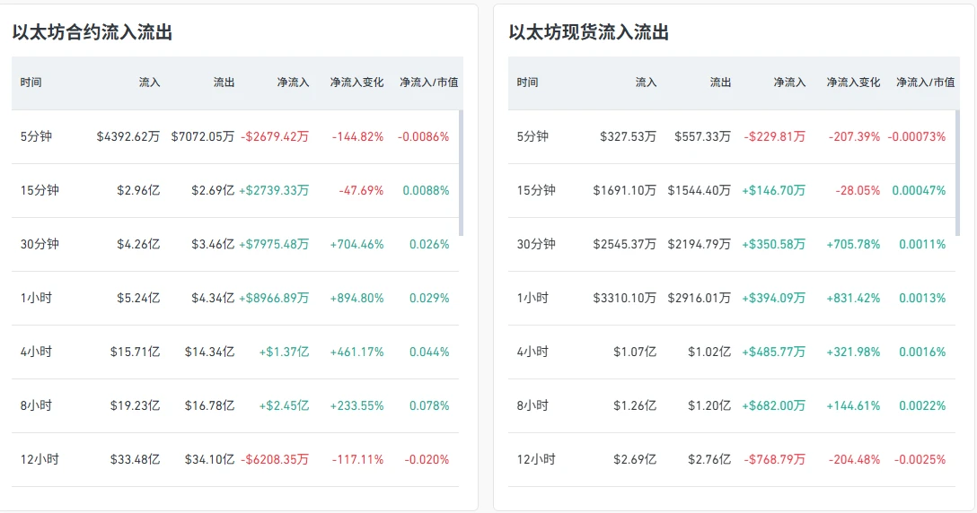This screenshot has height=513, width=977.
Task: Select the $327.53万 spot inflow cell
Action: (628, 136)
